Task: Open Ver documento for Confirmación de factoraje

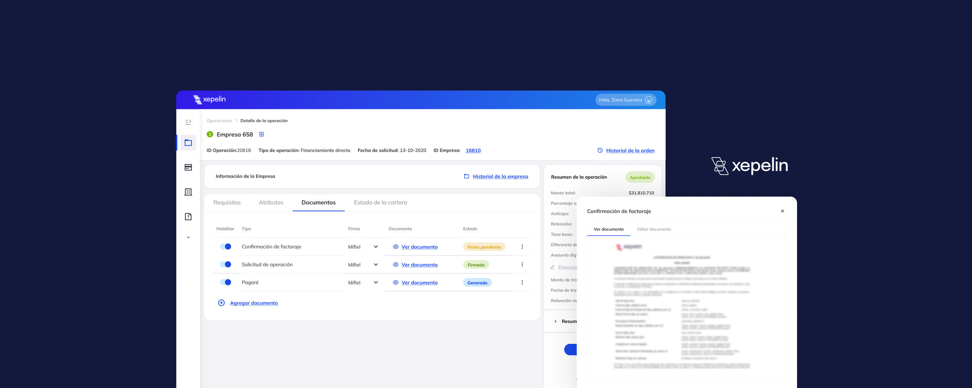Action: tap(420, 247)
